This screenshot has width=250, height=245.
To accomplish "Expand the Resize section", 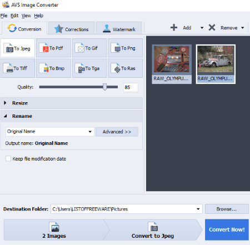I will (72, 103).
